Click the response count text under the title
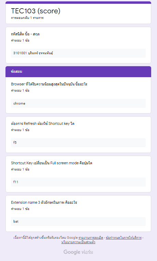The image size is (157, 261). [x=27, y=18]
